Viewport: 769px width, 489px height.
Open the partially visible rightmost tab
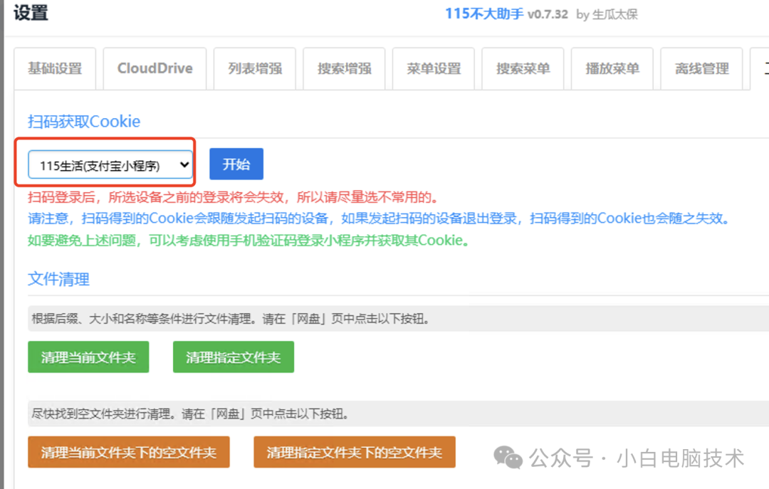[x=763, y=68]
